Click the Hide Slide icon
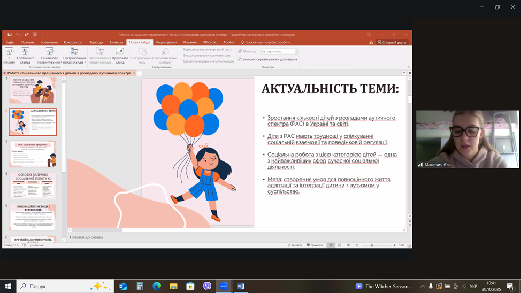The width and height of the screenshot is (521, 293). [120, 51]
